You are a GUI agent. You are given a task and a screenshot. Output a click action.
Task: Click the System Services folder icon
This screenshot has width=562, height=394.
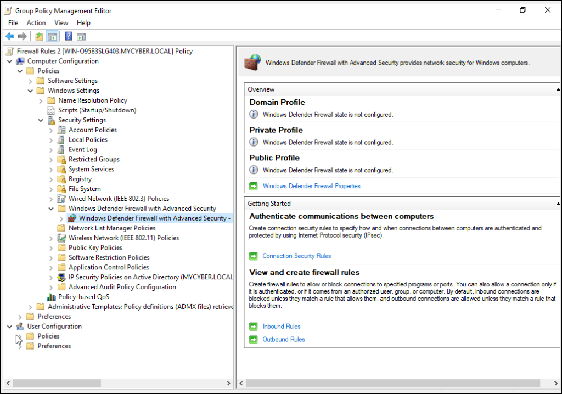pos(61,169)
